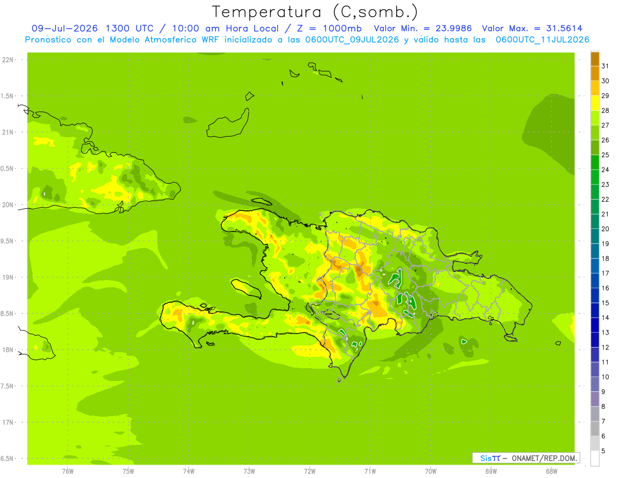This screenshot has width=619, height=478.
Task: Pick the legend color band between 12 and 13
Action: pyautogui.click(x=595, y=340)
